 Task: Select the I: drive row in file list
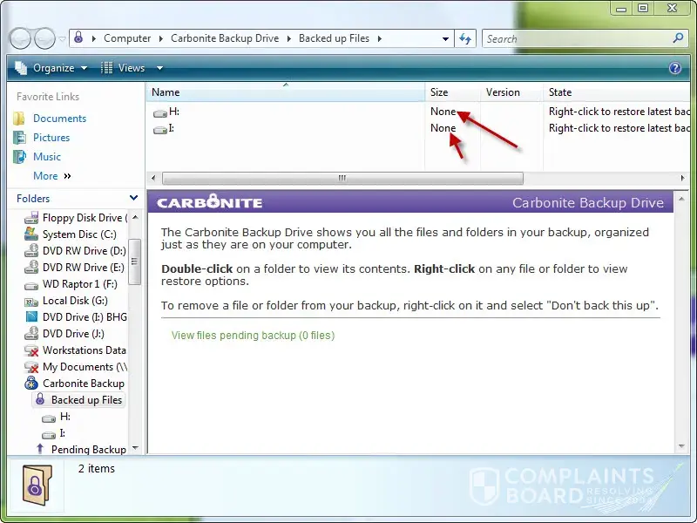418,128
